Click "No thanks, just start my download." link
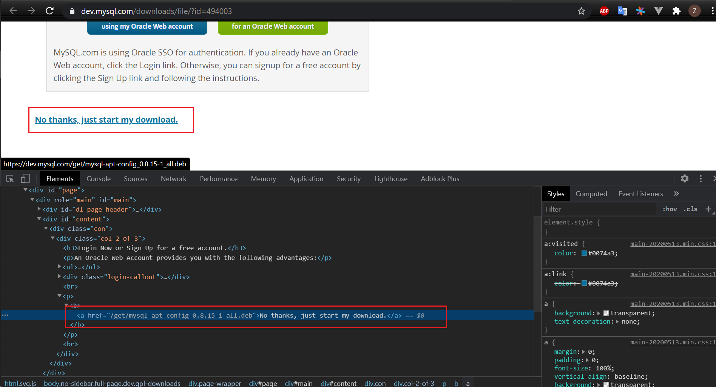The width and height of the screenshot is (716, 387). click(106, 120)
